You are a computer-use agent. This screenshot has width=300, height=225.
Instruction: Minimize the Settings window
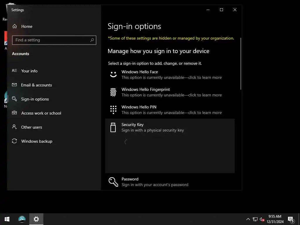click(208, 10)
